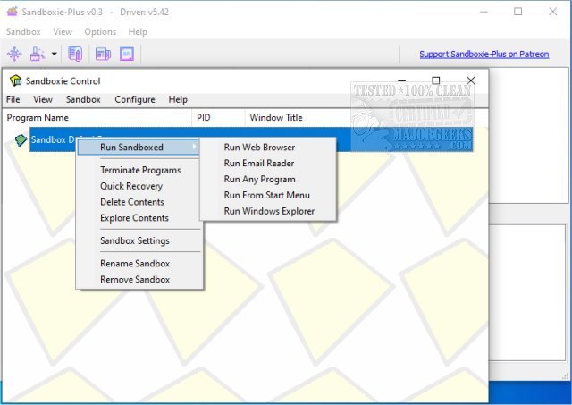Minimize the Sandboxie-Plus main window

tap(484, 12)
